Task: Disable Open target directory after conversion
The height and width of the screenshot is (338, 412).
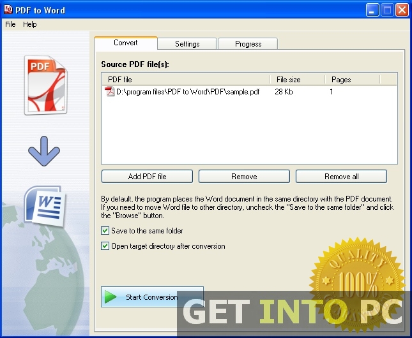Action: tap(105, 246)
